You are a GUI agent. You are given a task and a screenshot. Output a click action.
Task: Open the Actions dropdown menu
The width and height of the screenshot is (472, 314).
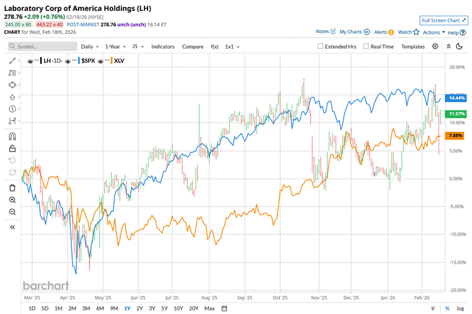(434, 32)
